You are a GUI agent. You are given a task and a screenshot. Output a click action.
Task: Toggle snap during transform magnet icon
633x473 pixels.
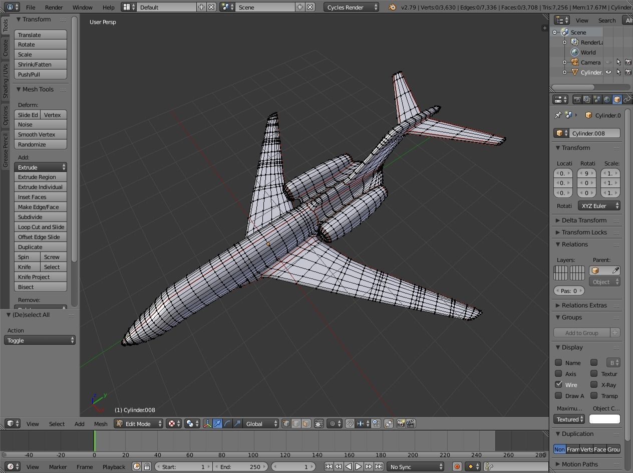coord(350,423)
